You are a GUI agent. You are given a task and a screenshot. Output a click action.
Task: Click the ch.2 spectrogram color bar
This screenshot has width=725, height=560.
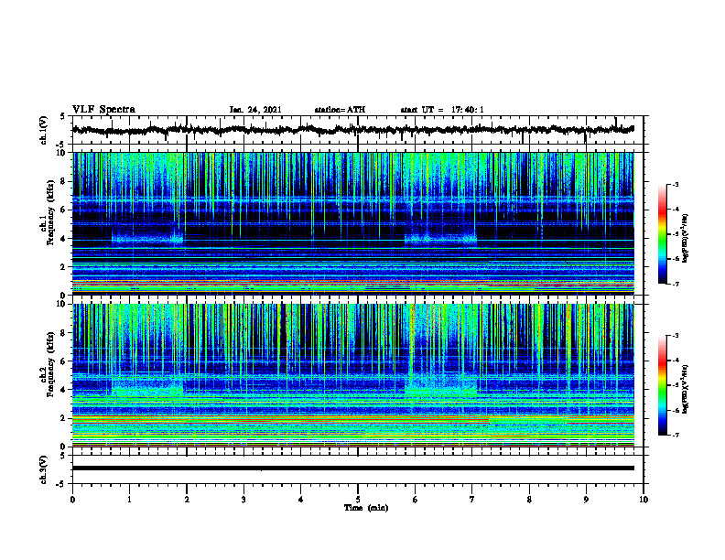pos(662,385)
